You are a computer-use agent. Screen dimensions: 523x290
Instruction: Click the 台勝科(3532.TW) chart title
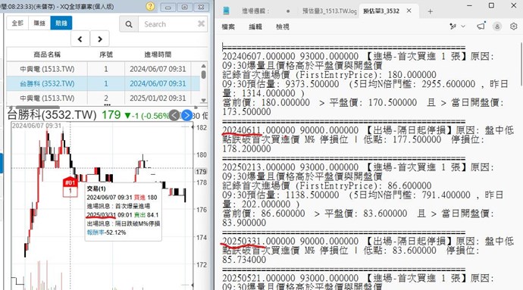[52, 115]
